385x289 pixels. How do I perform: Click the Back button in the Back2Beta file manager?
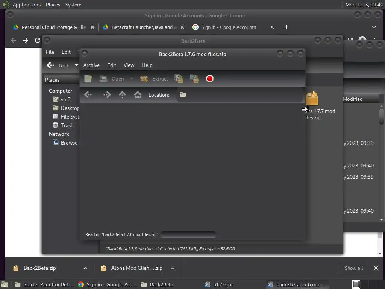pos(58,65)
